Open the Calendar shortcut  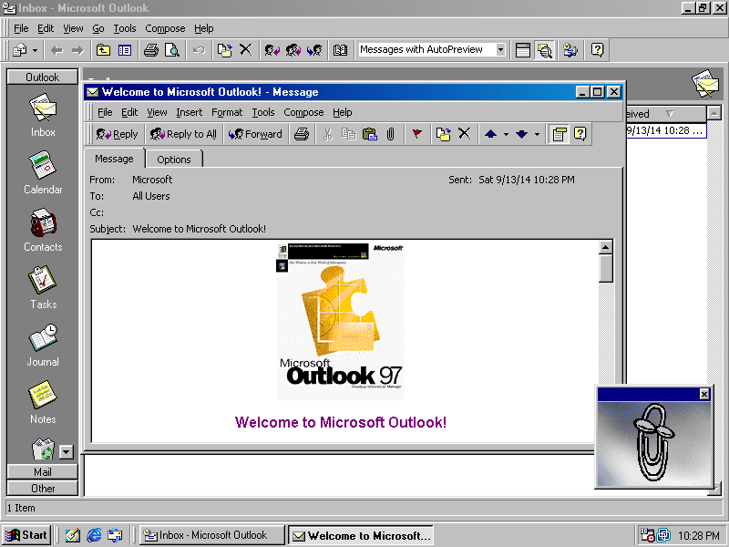pos(43,172)
